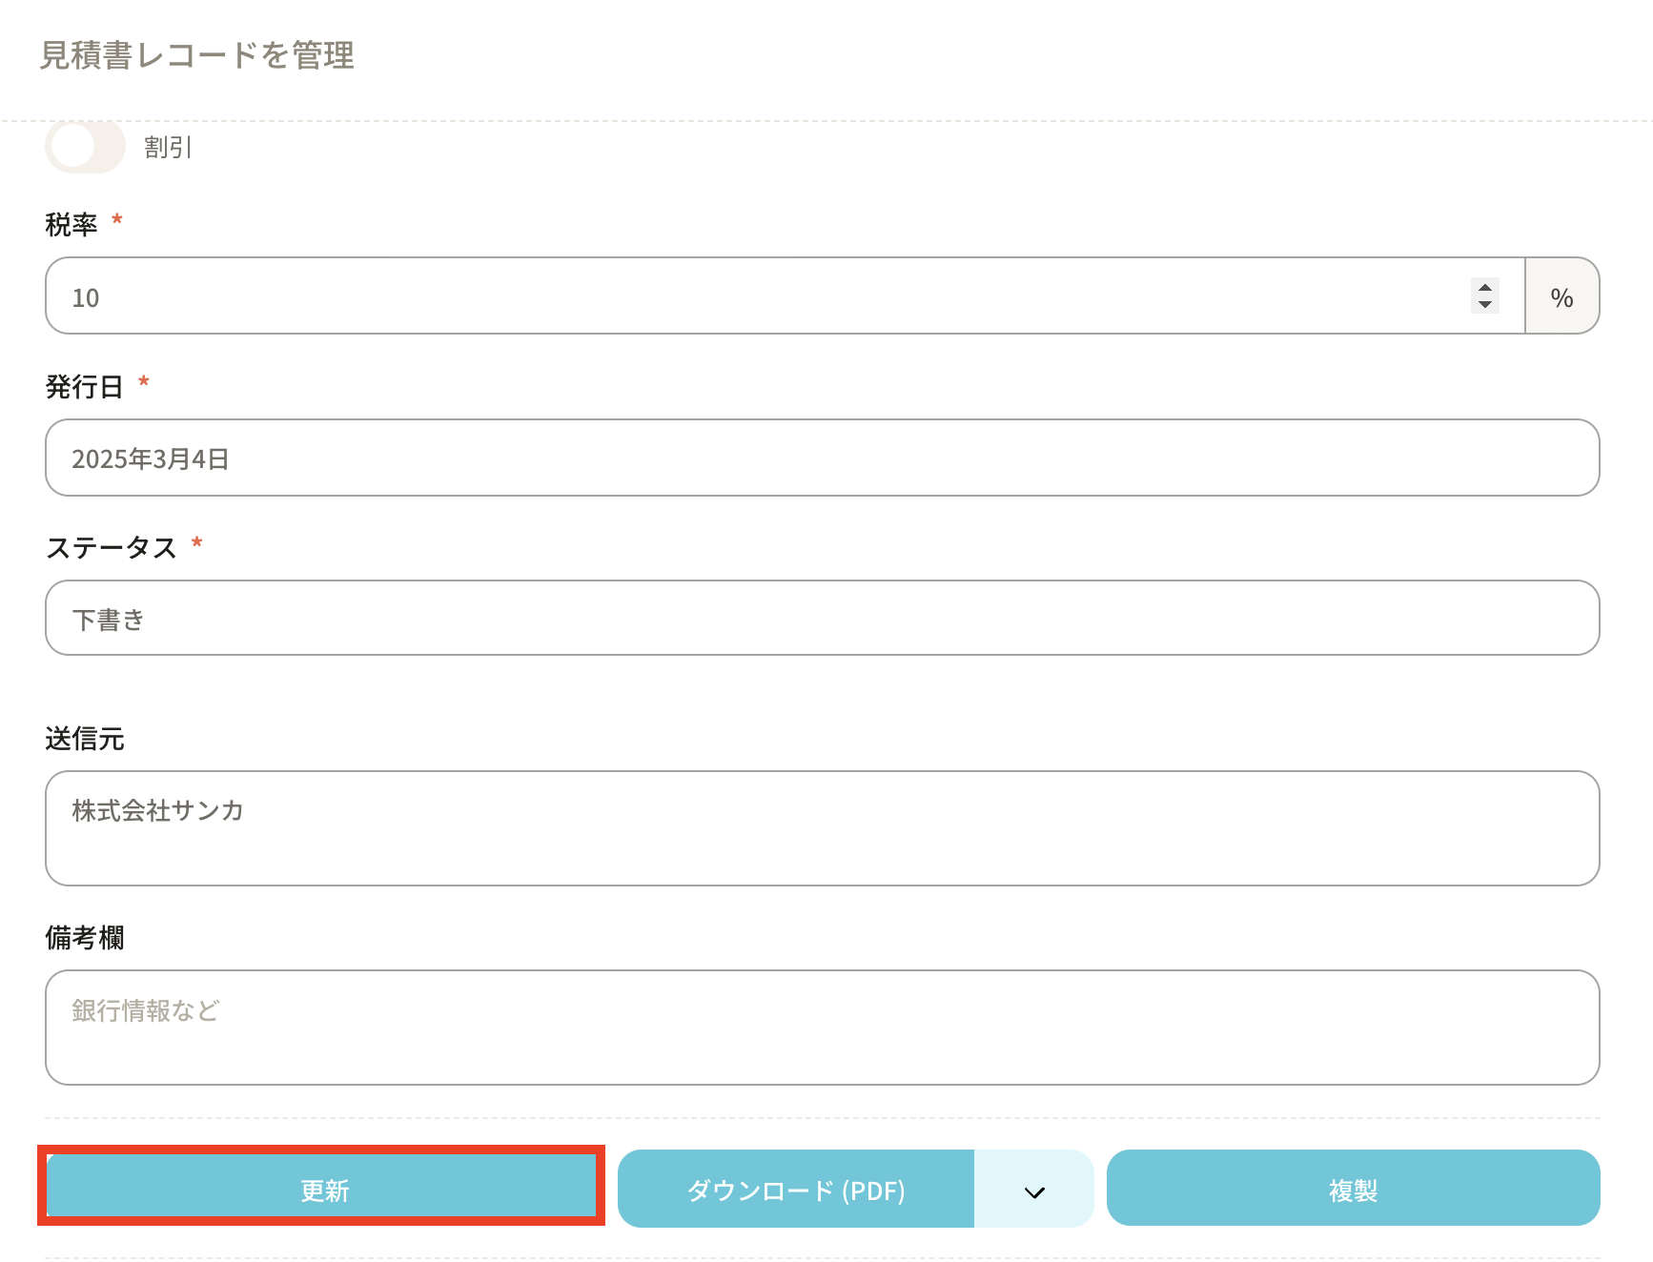
Task: Click the 送信元 field label
Action: pyautogui.click(x=85, y=739)
